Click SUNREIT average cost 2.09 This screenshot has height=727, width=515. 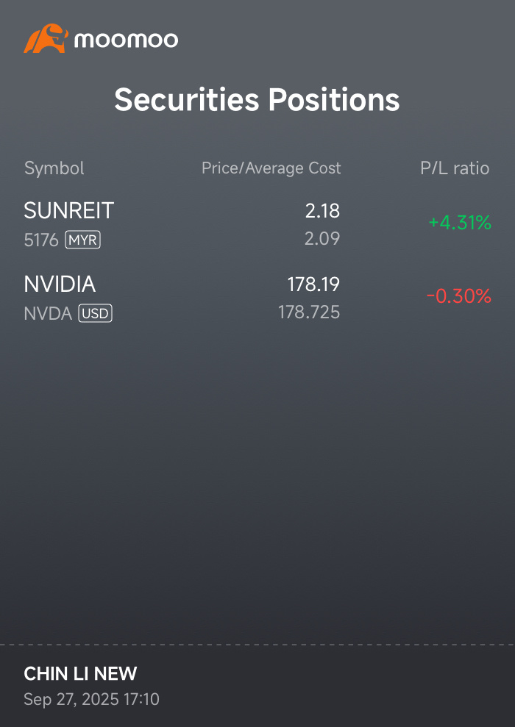coord(322,239)
